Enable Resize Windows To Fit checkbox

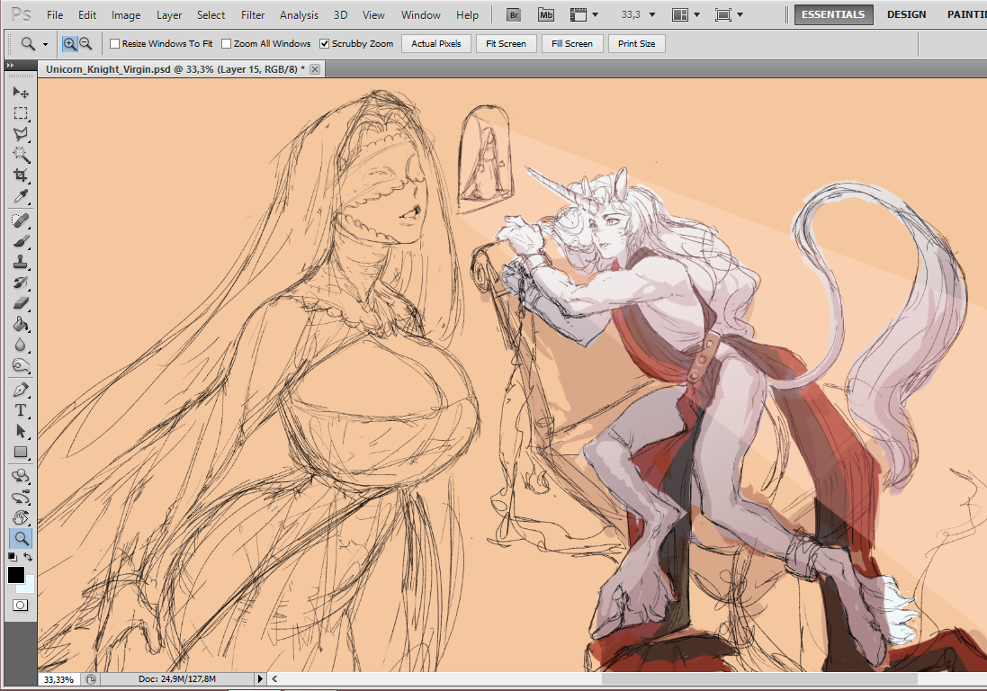coord(114,43)
